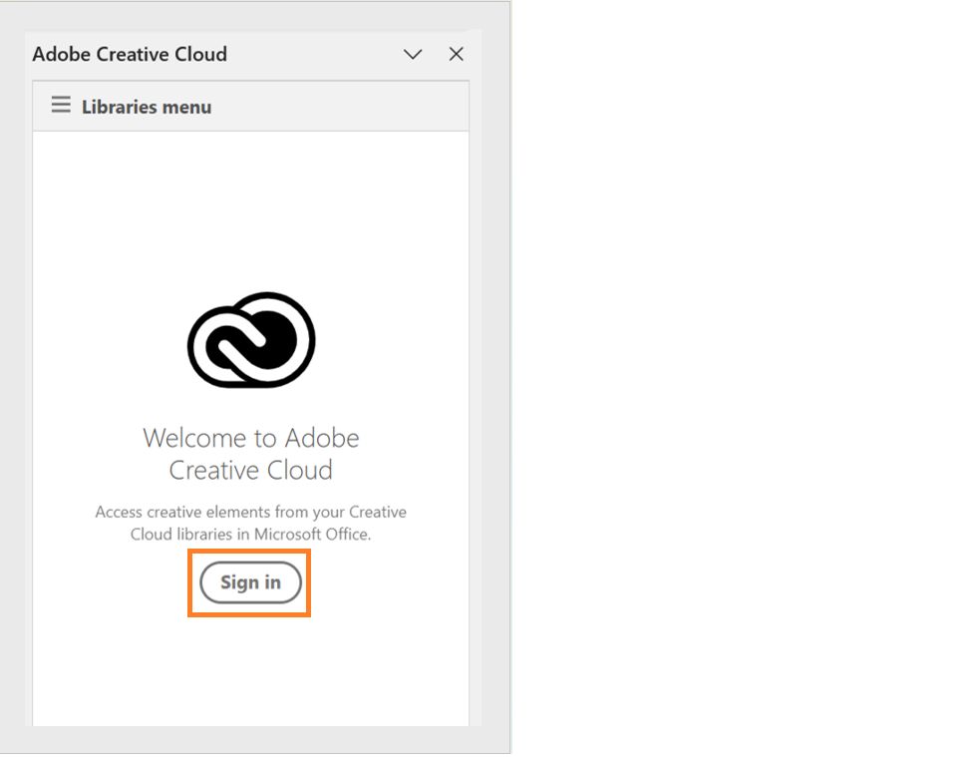Select the Adobe Creative Cloud title bar label
Image resolution: width=967 pixels, height=757 pixels.
[x=130, y=54]
